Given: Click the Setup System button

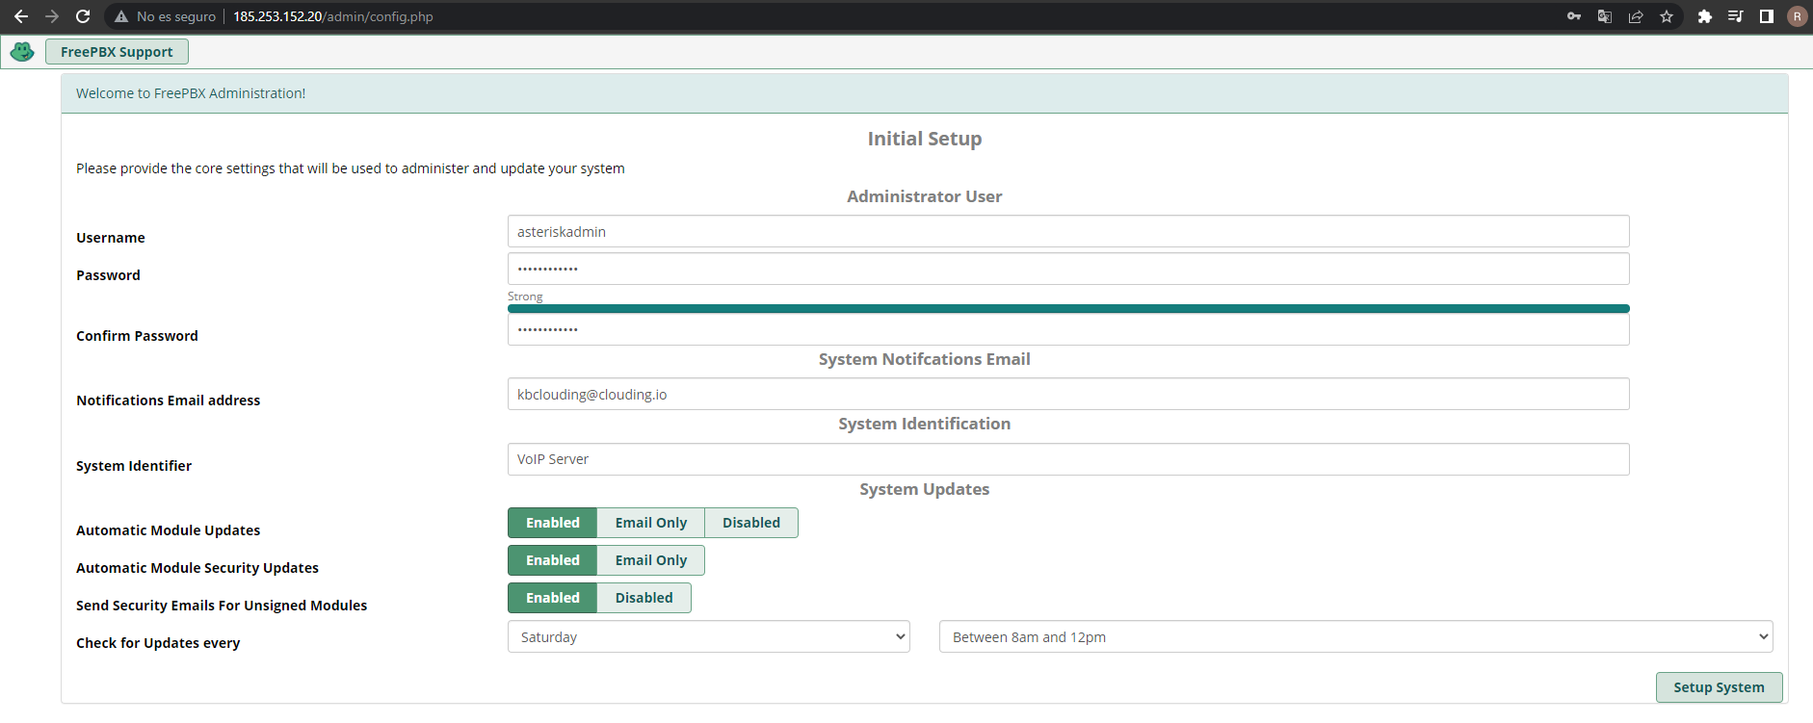Looking at the screenshot, I should pyautogui.click(x=1719, y=687).
